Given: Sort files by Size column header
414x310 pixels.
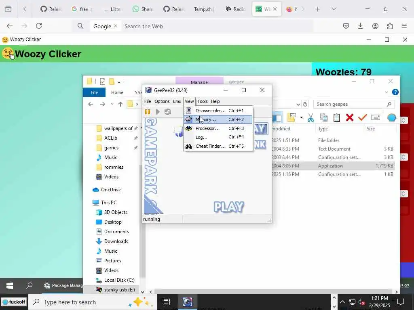Looking at the screenshot, I should coord(370,129).
